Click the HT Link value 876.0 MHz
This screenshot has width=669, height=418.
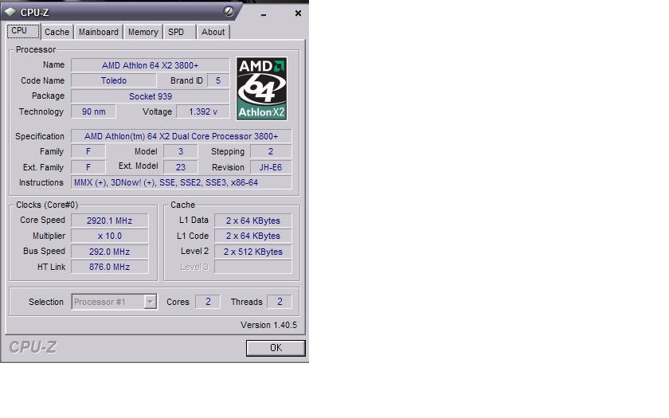(x=110, y=267)
